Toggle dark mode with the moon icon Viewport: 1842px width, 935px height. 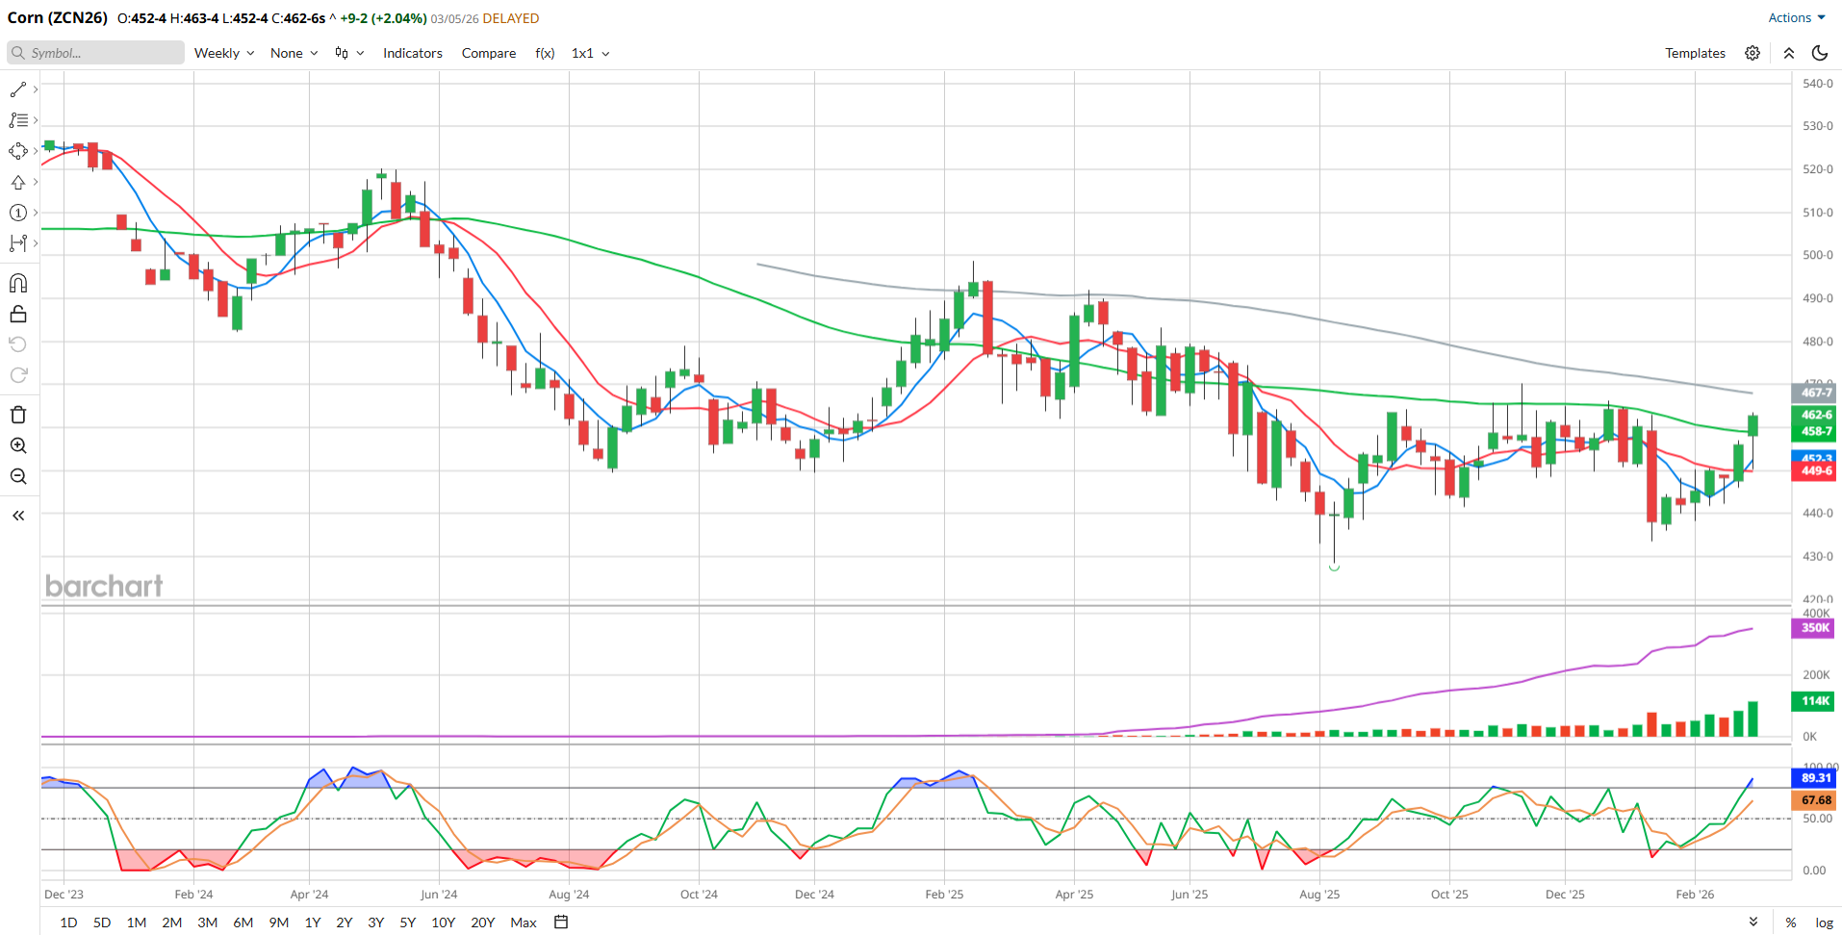pos(1820,53)
